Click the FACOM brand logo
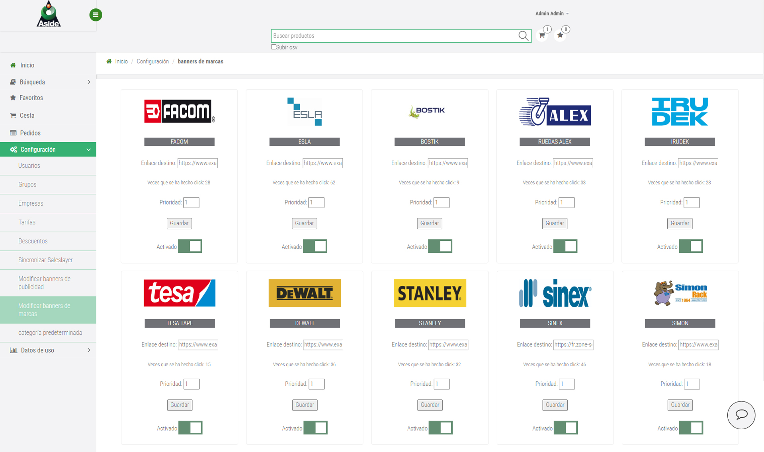 (179, 111)
